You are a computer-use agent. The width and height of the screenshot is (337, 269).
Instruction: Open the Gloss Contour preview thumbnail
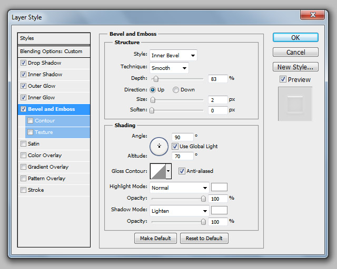click(x=158, y=171)
